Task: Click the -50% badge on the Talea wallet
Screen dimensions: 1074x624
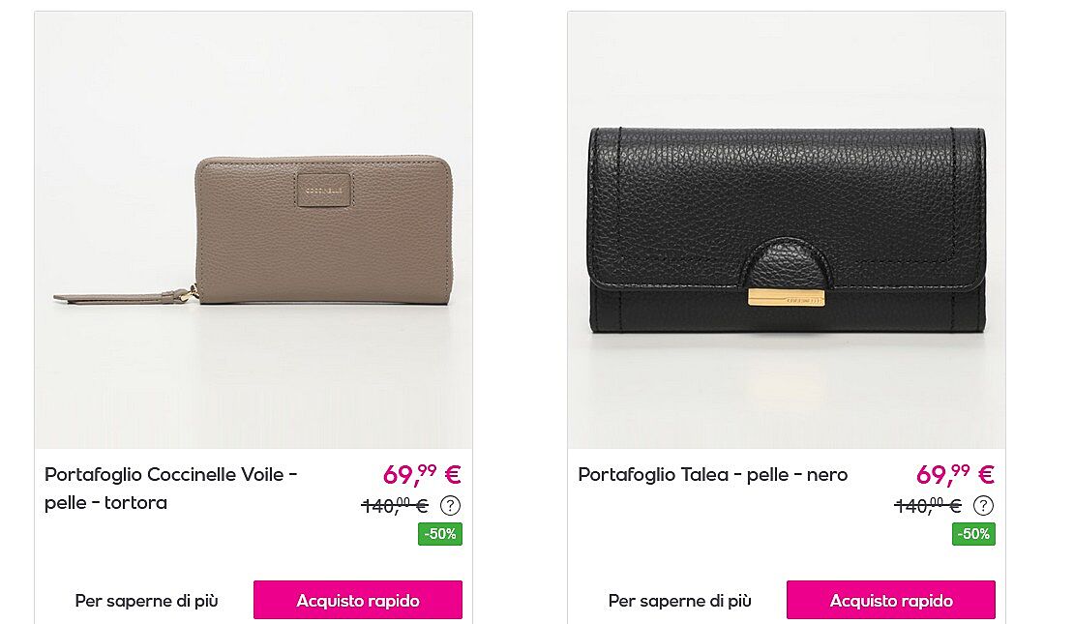Action: 973,534
